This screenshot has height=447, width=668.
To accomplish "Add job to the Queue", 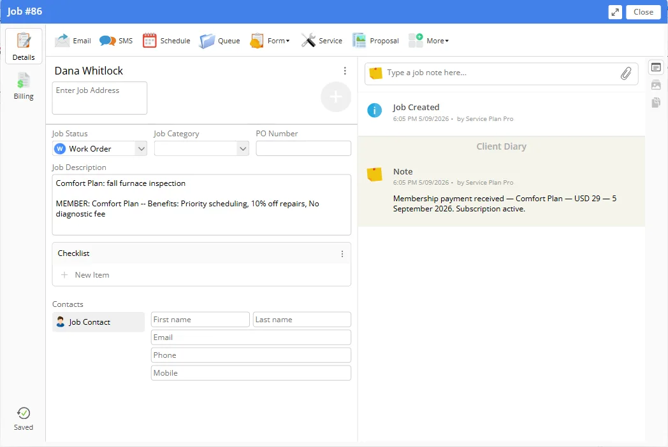I will [x=220, y=41].
